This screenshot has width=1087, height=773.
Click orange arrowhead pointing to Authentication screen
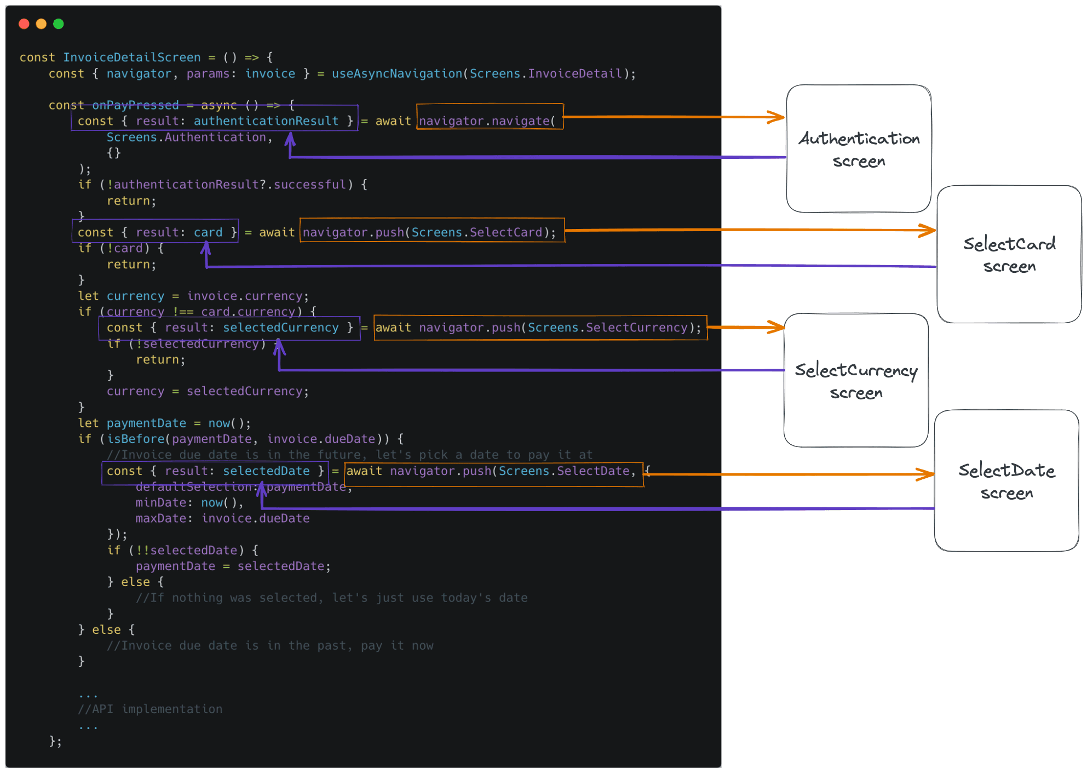(x=777, y=117)
